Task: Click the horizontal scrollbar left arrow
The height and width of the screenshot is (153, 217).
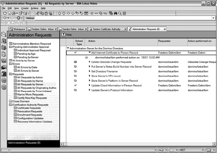Action: pyautogui.click(x=62, y=144)
